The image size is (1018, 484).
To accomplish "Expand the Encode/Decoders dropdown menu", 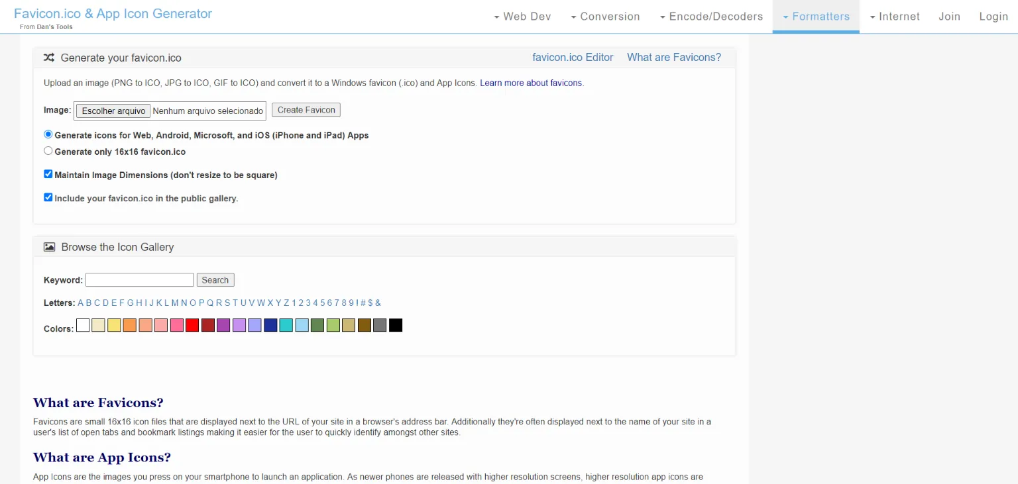I will tap(711, 17).
